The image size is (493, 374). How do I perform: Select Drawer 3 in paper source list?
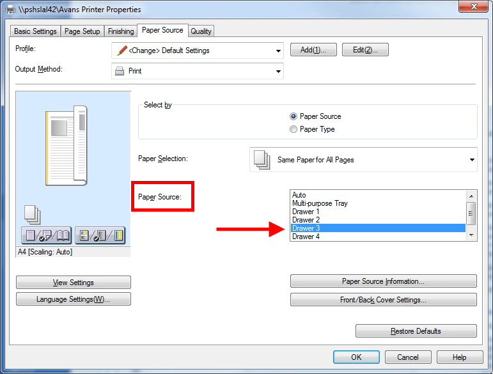click(x=378, y=228)
